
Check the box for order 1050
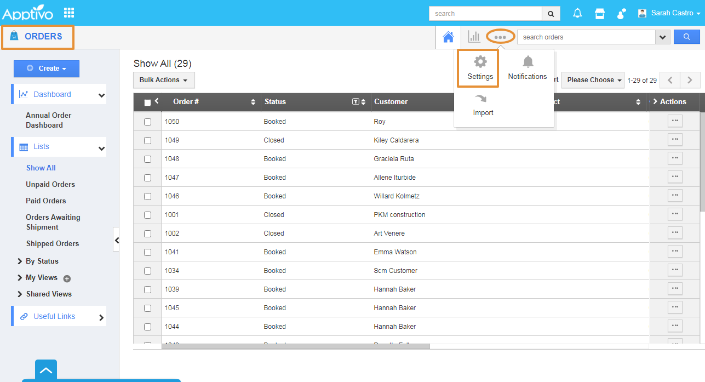pyautogui.click(x=147, y=122)
